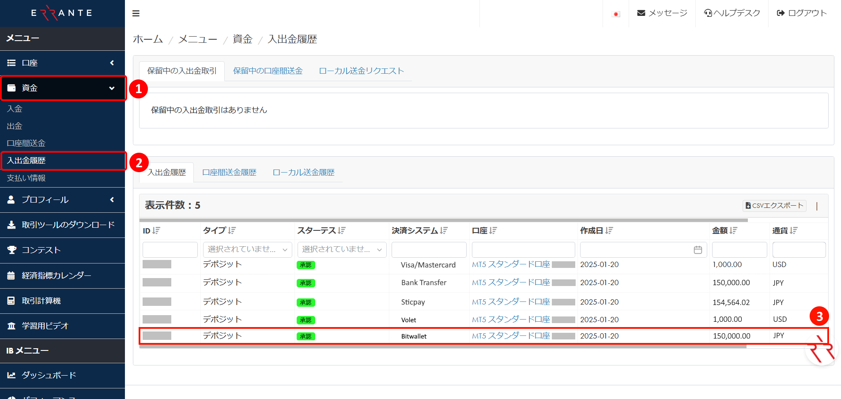Open the ダッシュボード dashboard chart icon

(x=12, y=375)
